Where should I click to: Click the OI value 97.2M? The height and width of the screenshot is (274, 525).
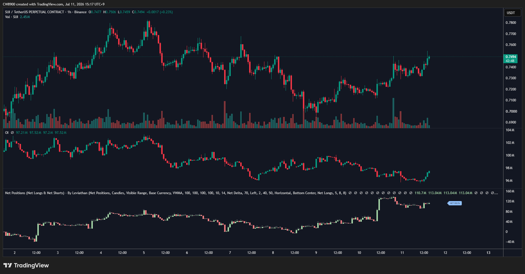[48, 132]
